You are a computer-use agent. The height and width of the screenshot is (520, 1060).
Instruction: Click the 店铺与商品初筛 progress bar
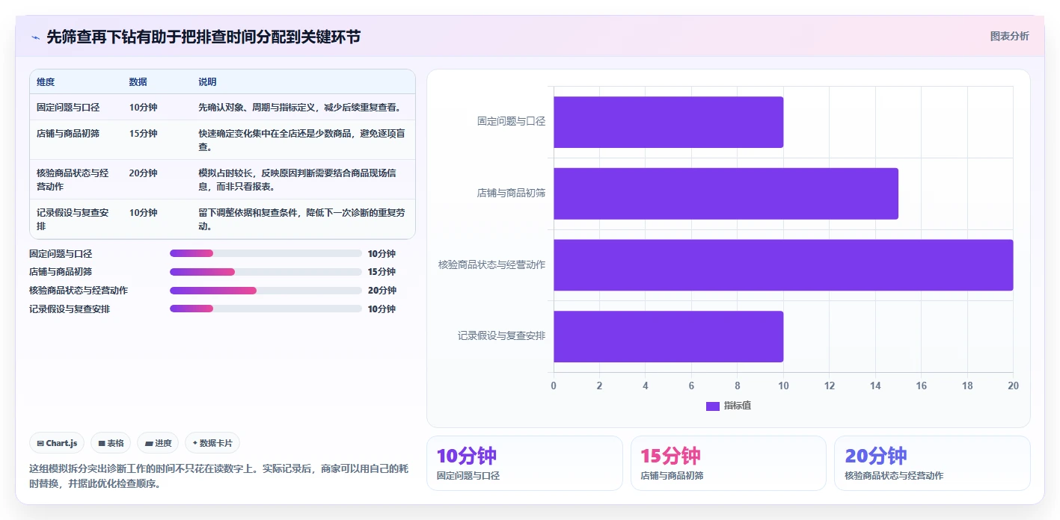point(266,272)
